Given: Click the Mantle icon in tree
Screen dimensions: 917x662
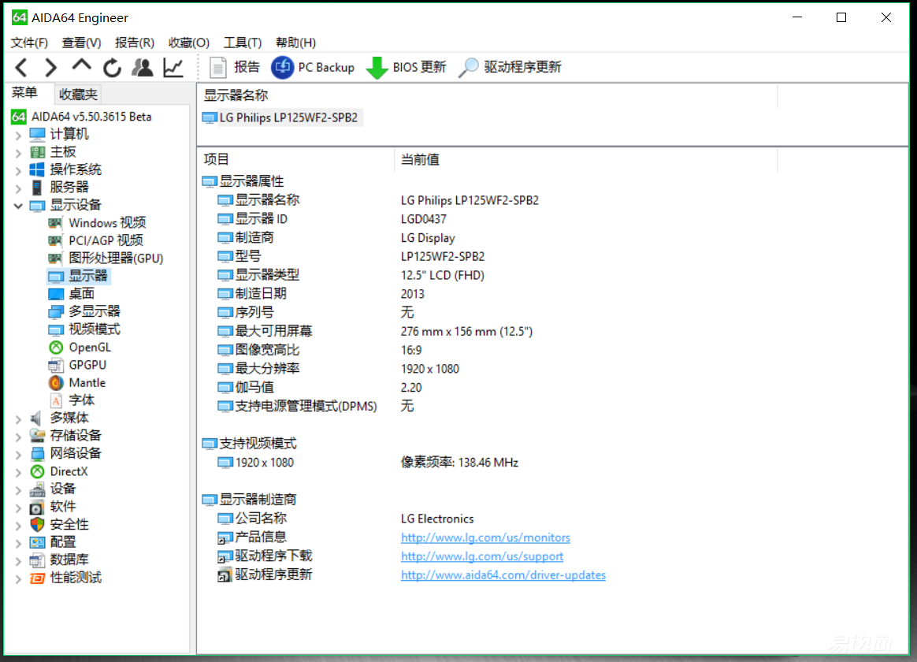Looking at the screenshot, I should coord(56,383).
